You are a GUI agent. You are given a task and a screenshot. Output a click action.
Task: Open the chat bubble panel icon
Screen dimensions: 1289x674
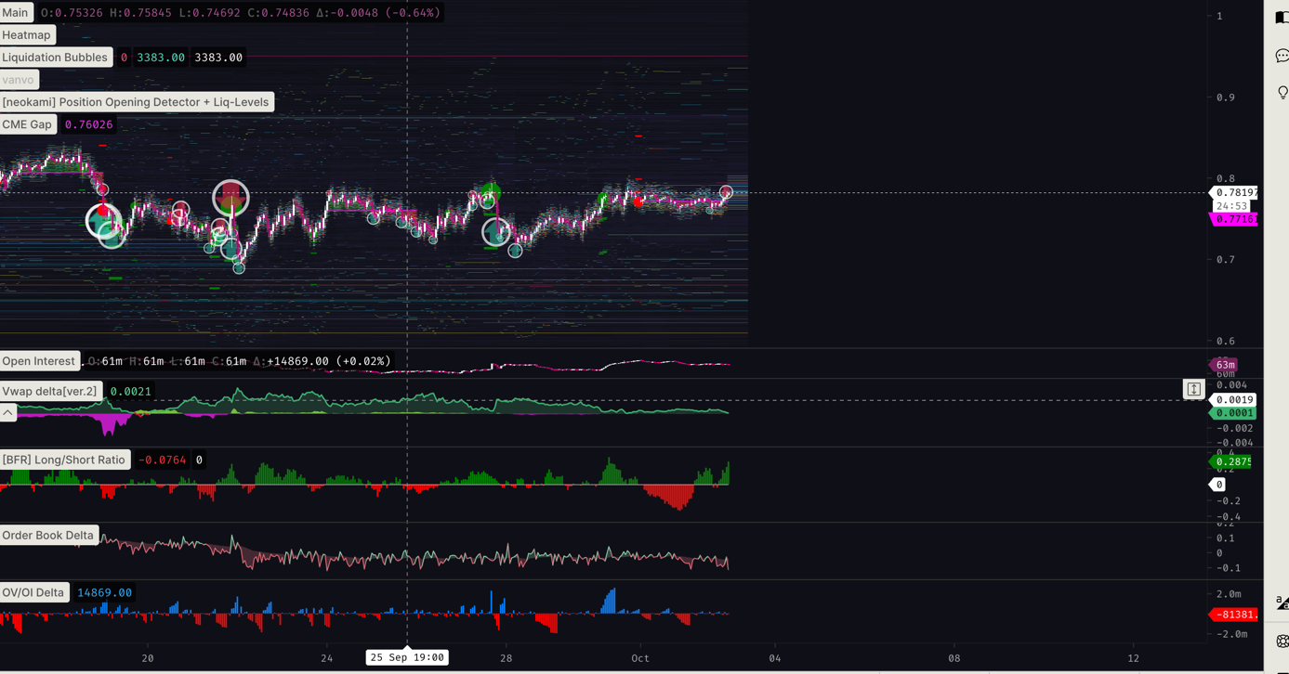[x=1282, y=56]
